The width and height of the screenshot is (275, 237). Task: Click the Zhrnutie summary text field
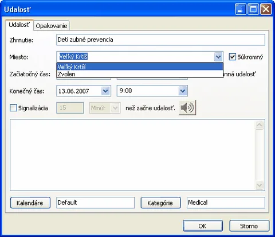(x=160, y=40)
